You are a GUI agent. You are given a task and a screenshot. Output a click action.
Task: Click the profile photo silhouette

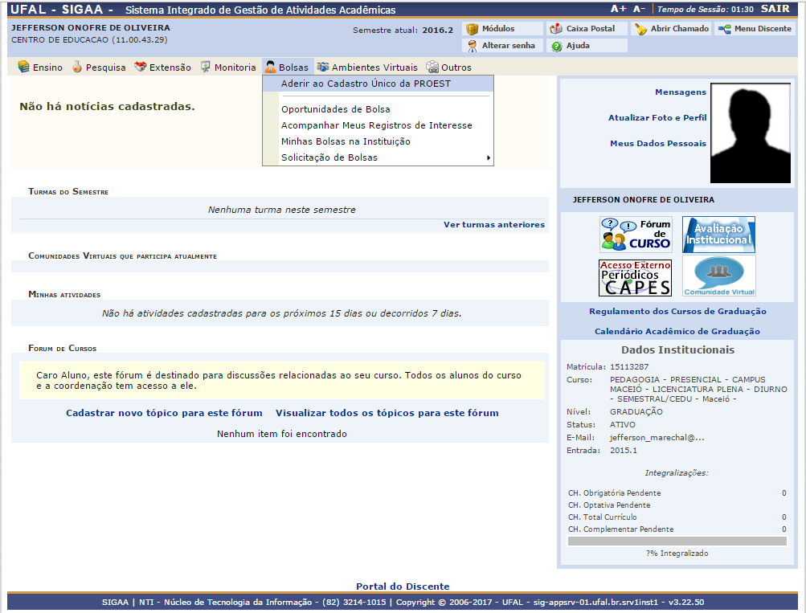[750, 133]
